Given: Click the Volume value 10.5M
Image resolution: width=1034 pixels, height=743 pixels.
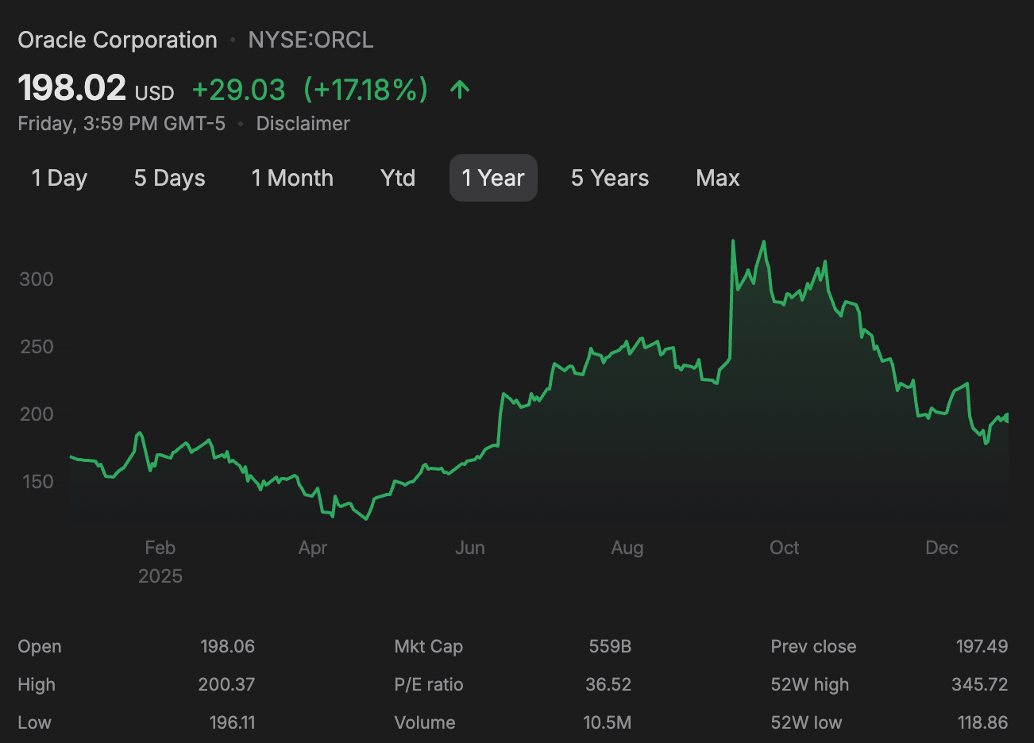Looking at the screenshot, I should [x=608, y=722].
